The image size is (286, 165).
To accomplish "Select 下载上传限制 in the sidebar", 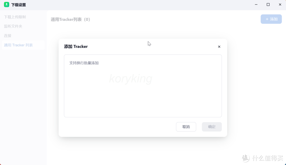I will [x=15, y=17].
